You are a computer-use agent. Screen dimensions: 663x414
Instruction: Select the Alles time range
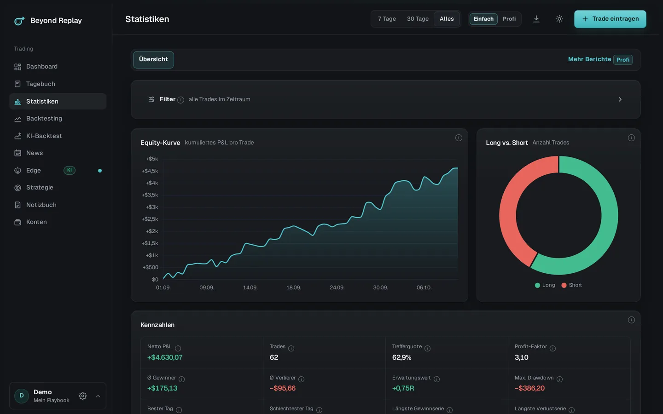tap(447, 19)
